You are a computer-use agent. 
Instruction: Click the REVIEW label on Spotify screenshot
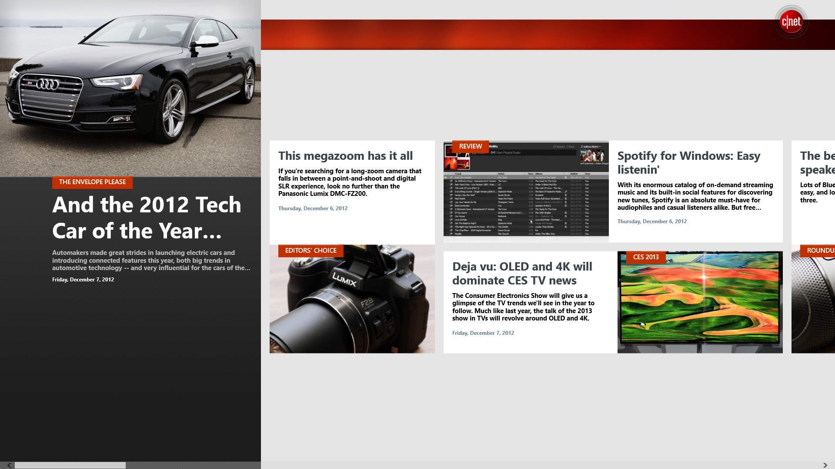(x=470, y=146)
